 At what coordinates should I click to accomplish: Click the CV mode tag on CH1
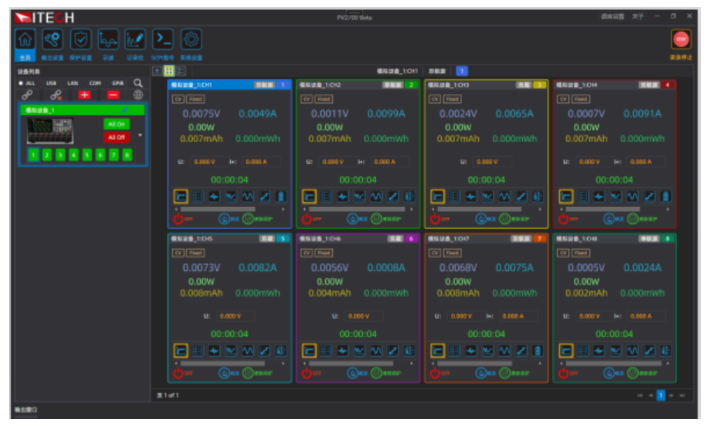tap(178, 99)
